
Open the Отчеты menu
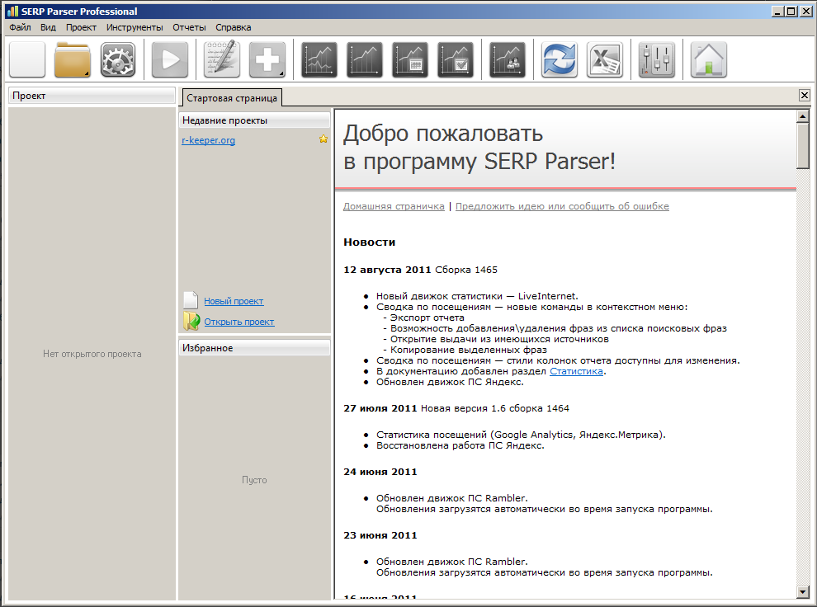coord(189,27)
